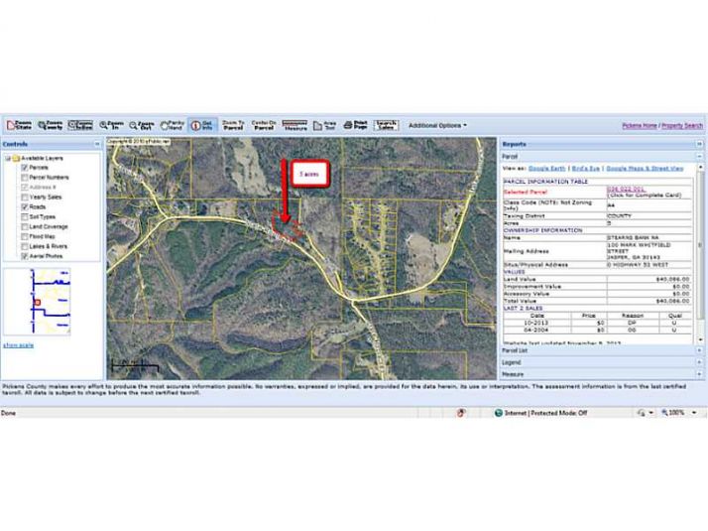The height and width of the screenshot is (531, 708).
Task: Open the Additional Options dropdown
Action: point(437,125)
